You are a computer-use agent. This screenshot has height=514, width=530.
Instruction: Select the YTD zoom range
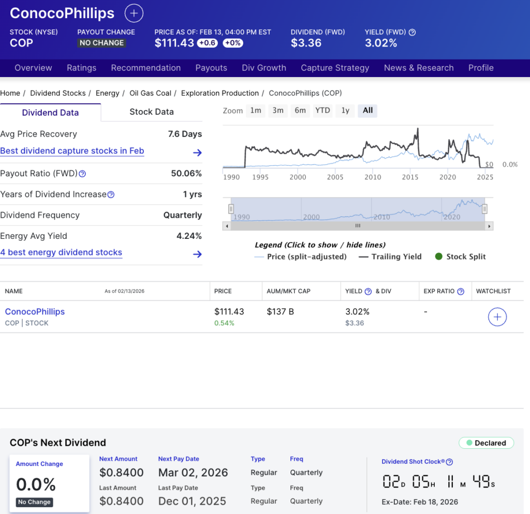[x=322, y=110]
